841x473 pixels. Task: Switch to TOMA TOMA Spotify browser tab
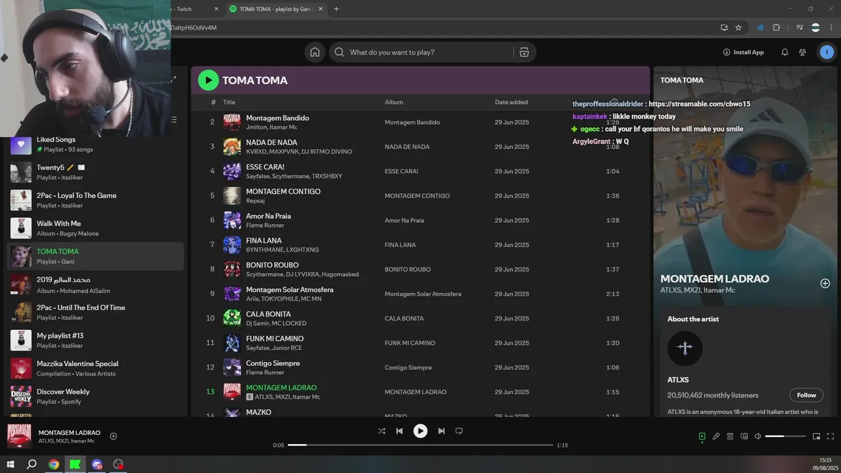(x=275, y=9)
